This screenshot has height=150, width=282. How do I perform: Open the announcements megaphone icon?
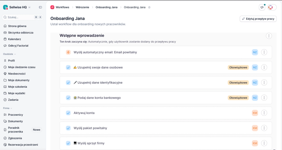pyautogui.click(x=262, y=7)
